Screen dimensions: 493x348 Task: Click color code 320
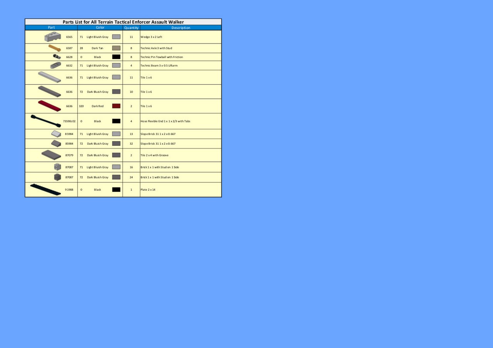81,106
